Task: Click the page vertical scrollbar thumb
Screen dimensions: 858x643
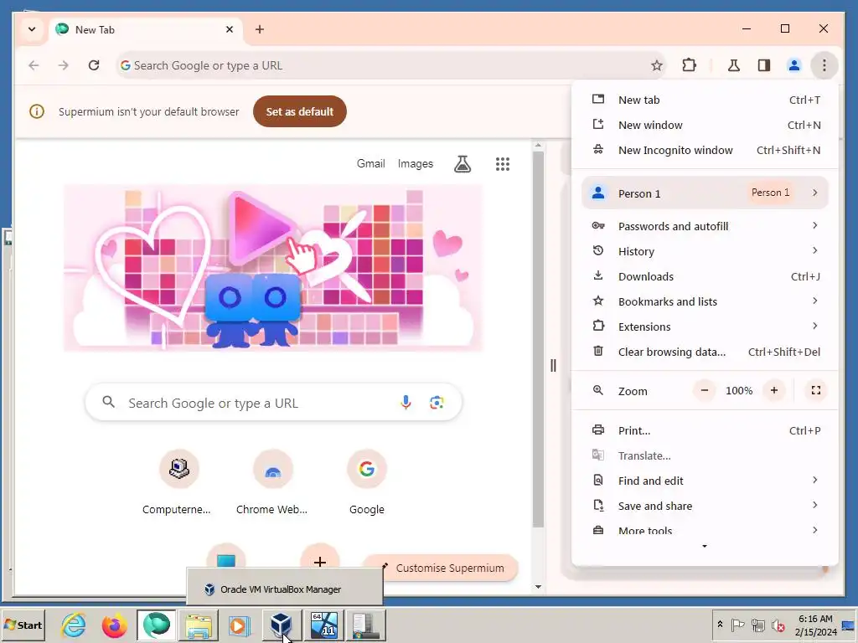Action: point(538,339)
